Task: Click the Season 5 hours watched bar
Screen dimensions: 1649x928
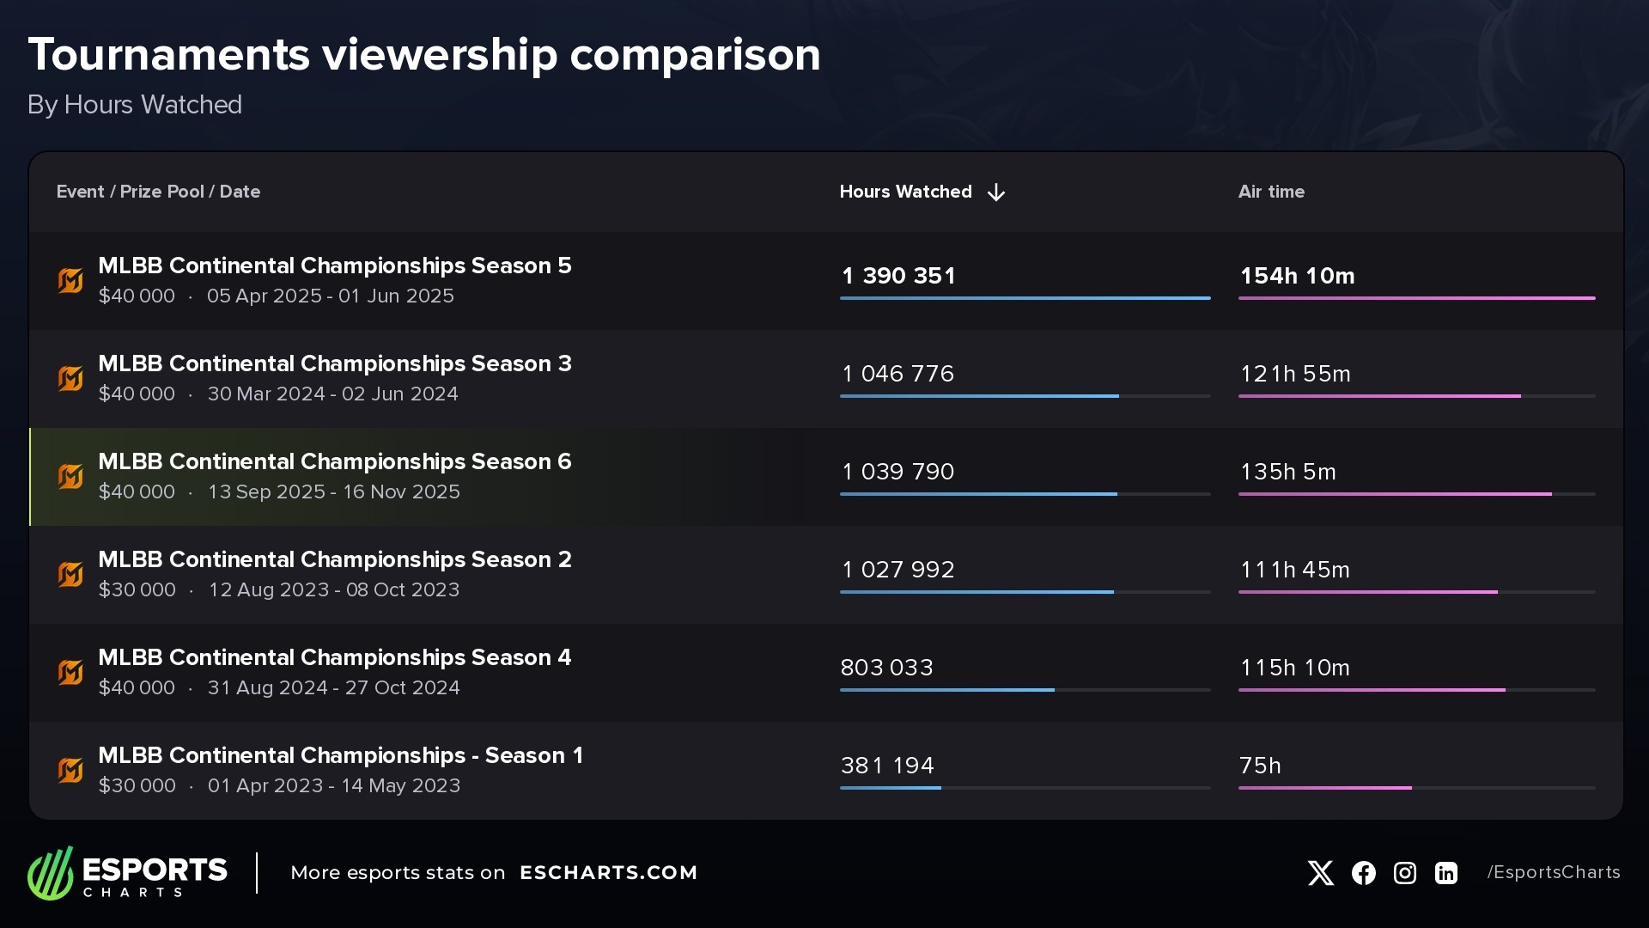Action: pyautogui.click(x=1025, y=298)
